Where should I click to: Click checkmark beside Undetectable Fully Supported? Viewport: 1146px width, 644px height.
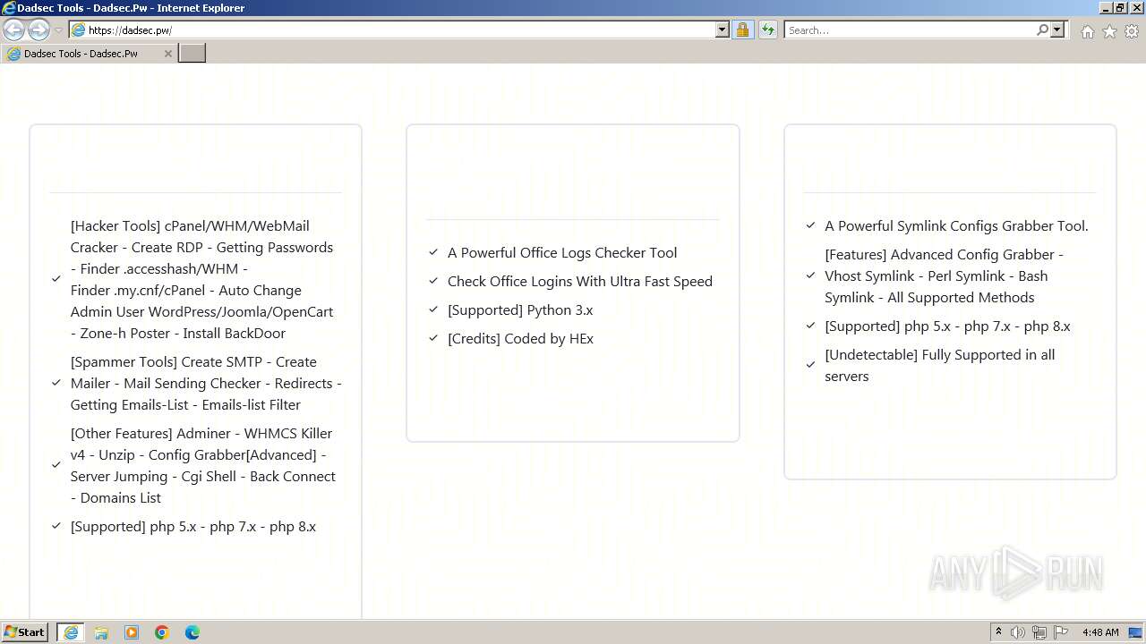coord(811,365)
